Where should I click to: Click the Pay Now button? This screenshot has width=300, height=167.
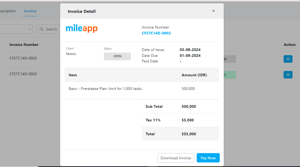[208, 158]
